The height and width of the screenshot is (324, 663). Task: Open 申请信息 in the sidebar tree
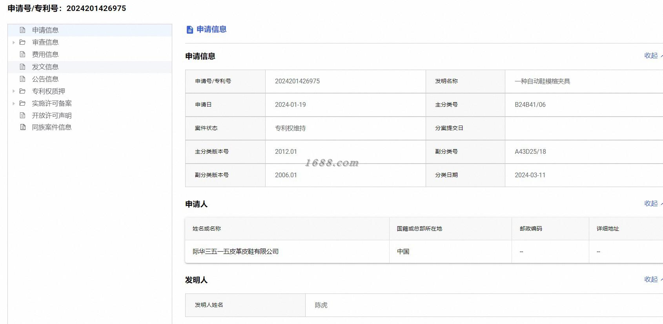45,30
